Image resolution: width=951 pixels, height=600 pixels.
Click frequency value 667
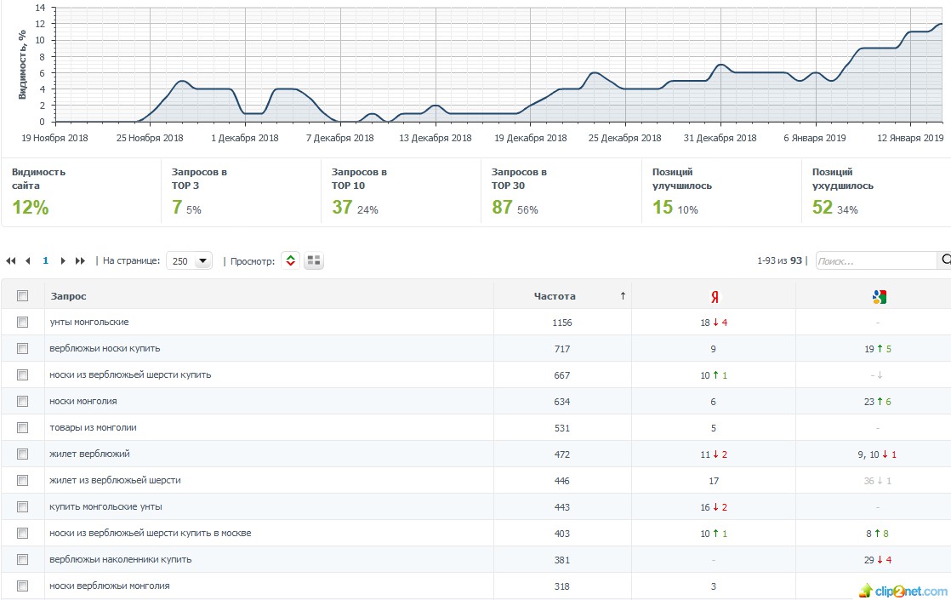(x=561, y=375)
